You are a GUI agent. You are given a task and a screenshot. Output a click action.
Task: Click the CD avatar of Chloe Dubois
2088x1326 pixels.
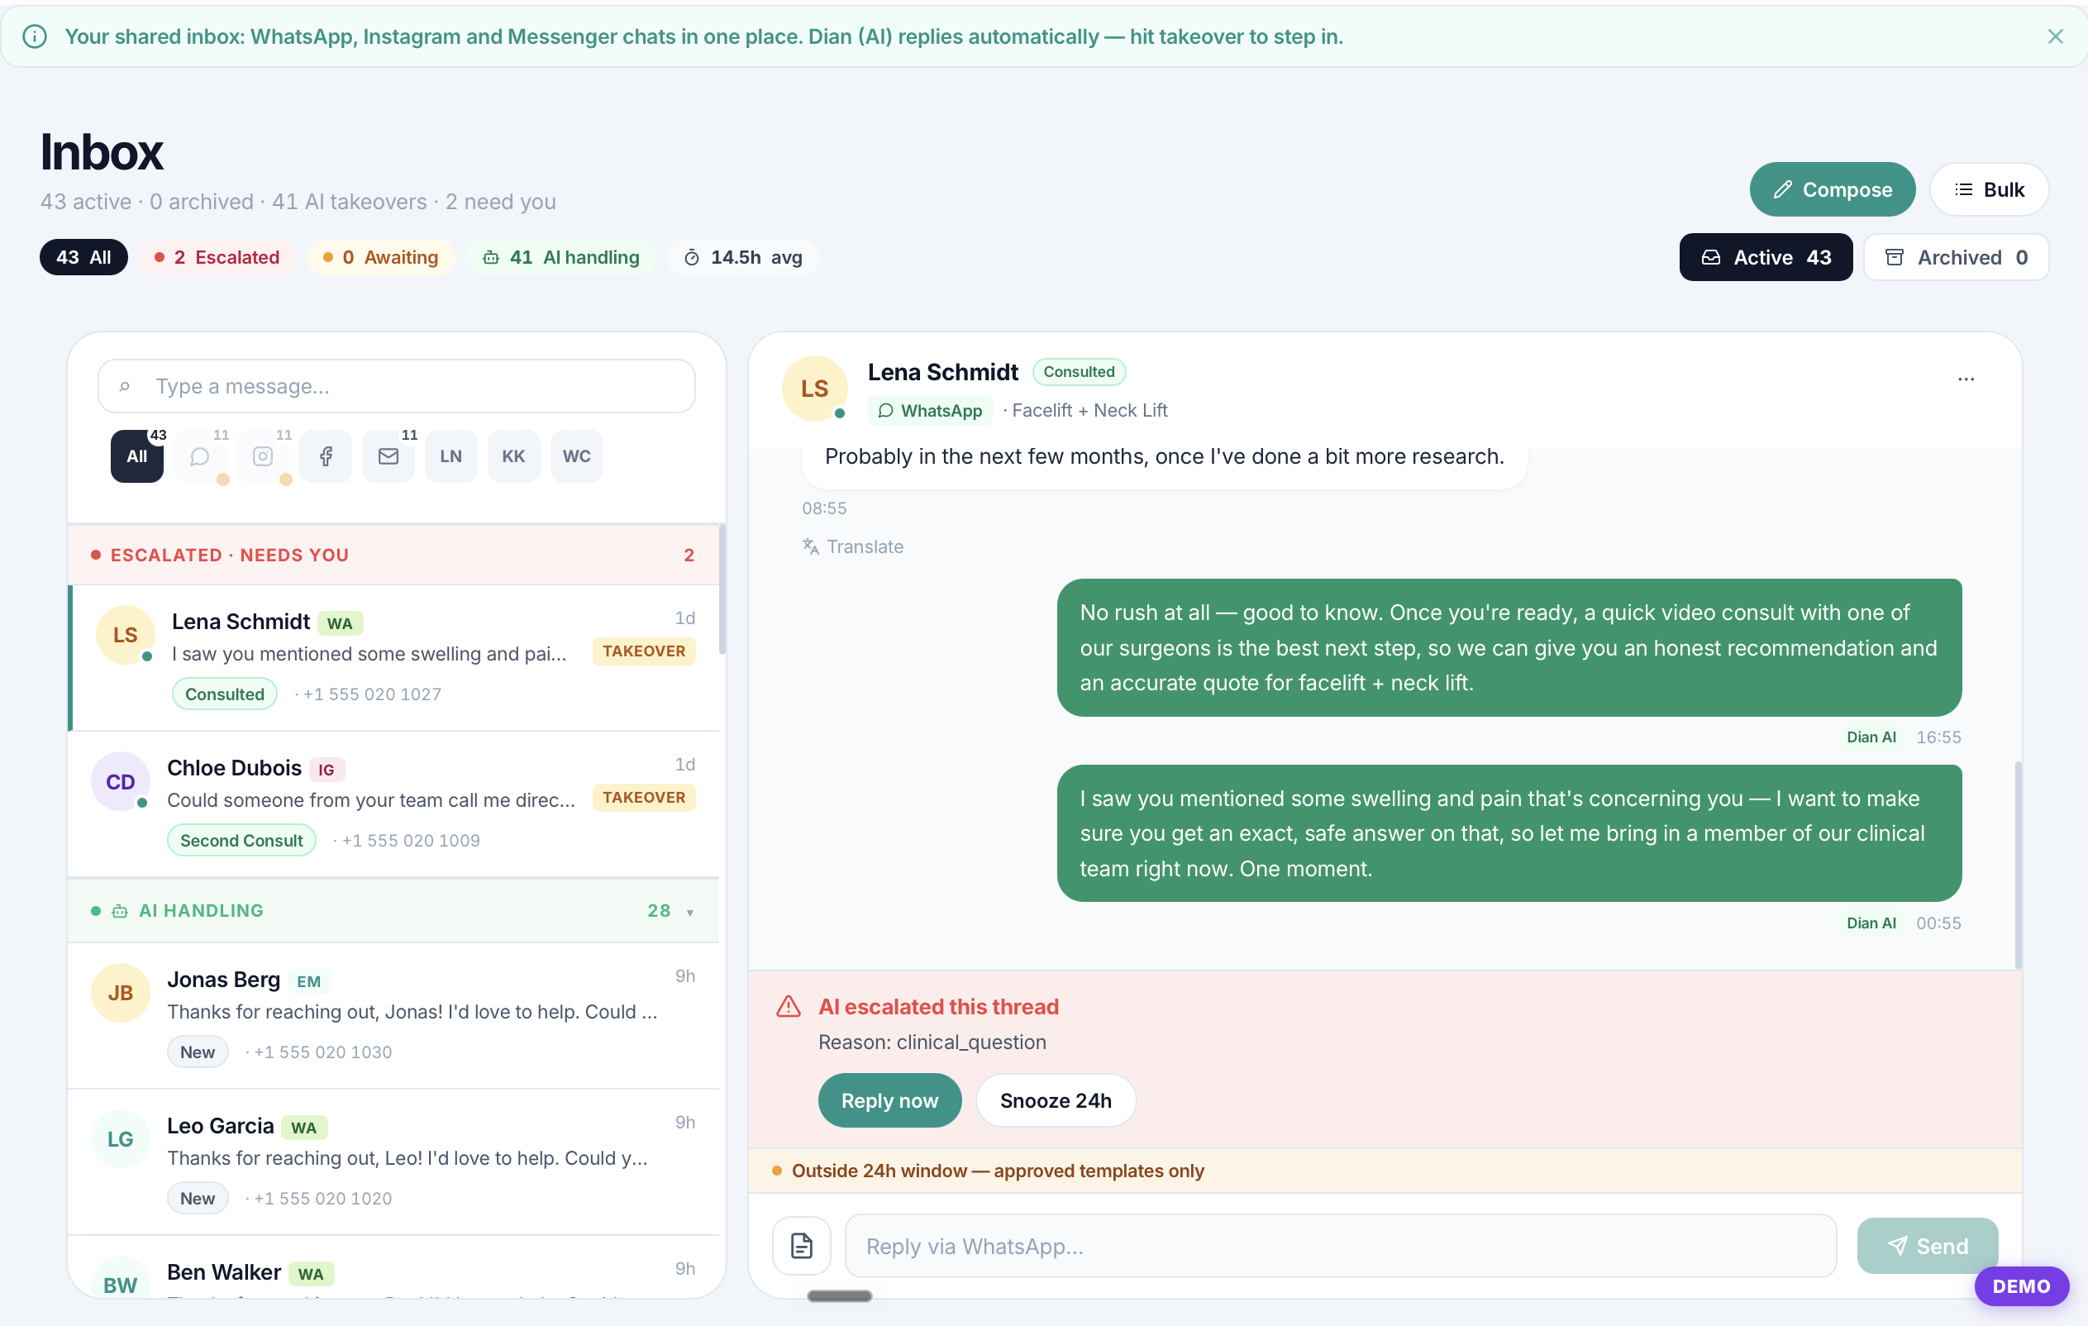[121, 781]
